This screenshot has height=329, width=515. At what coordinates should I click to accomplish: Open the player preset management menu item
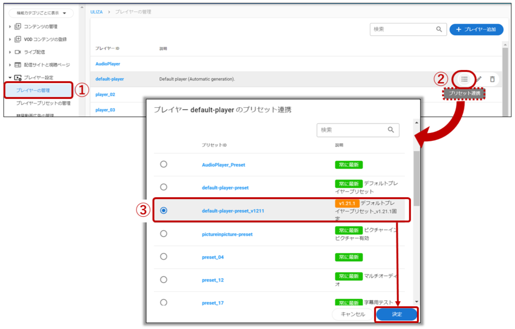pos(43,103)
